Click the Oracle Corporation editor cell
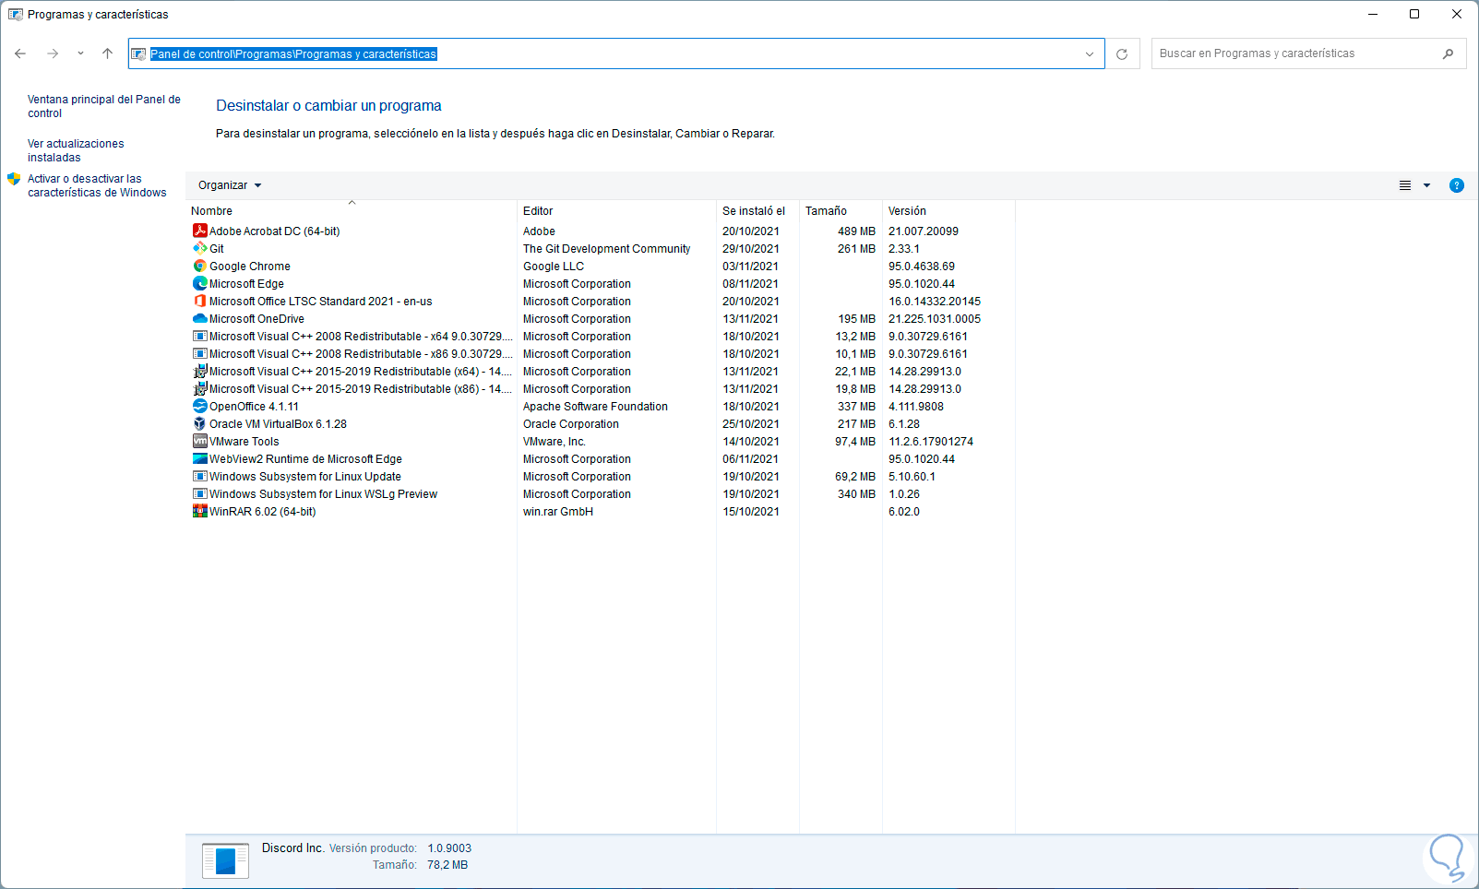 (x=571, y=424)
